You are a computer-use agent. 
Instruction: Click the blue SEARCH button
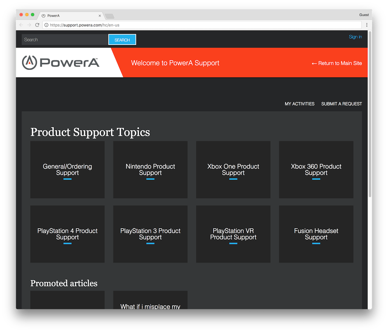pyautogui.click(x=122, y=40)
